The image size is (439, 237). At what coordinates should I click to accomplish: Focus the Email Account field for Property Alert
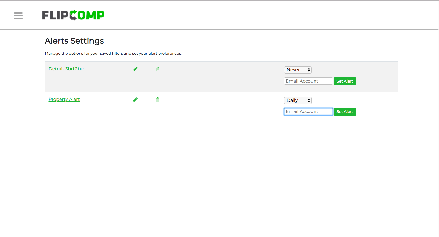308,111
